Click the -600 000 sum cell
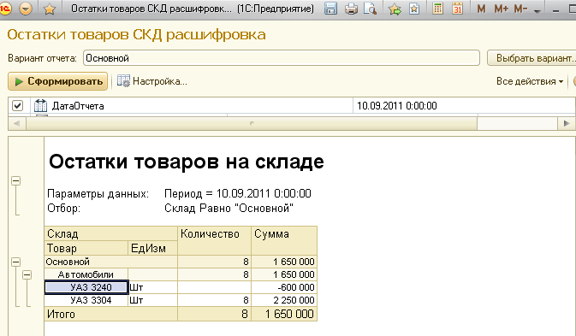This screenshot has height=336, width=576. 284,287
